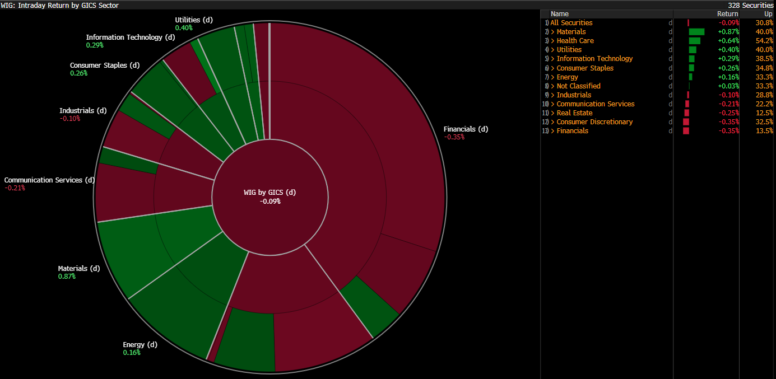Click the Information Technology (d) chart label

tap(131, 38)
